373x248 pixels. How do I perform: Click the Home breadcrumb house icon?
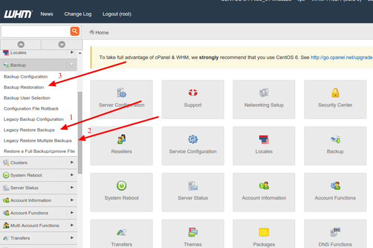91,32
